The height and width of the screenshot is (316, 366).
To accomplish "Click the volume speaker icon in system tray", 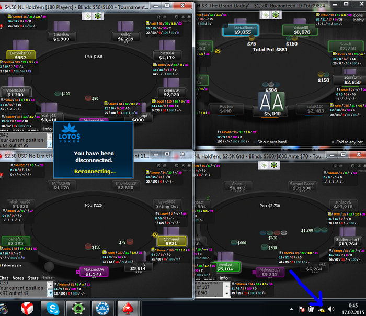I will pyautogui.click(x=331, y=309).
